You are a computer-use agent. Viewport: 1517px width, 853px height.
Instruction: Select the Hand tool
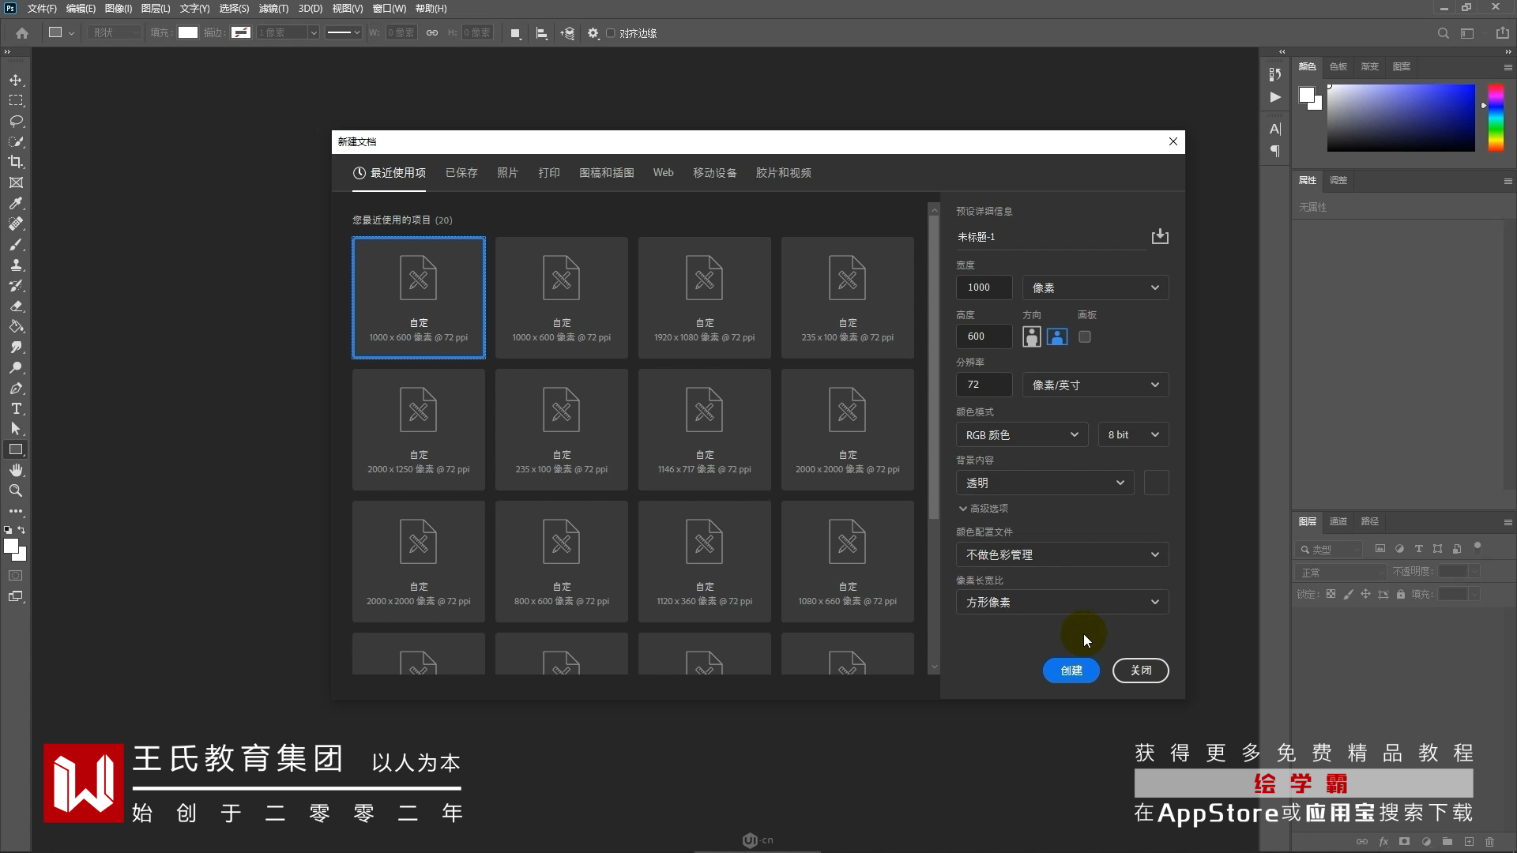tap(16, 471)
